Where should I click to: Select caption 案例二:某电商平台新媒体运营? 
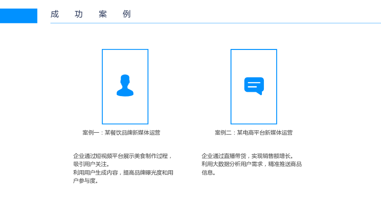[x=254, y=133]
